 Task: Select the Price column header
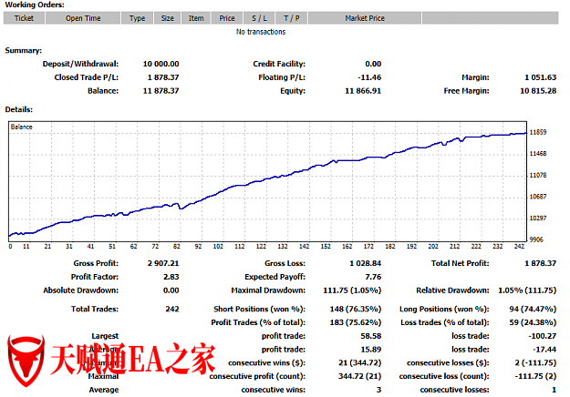[x=227, y=17]
